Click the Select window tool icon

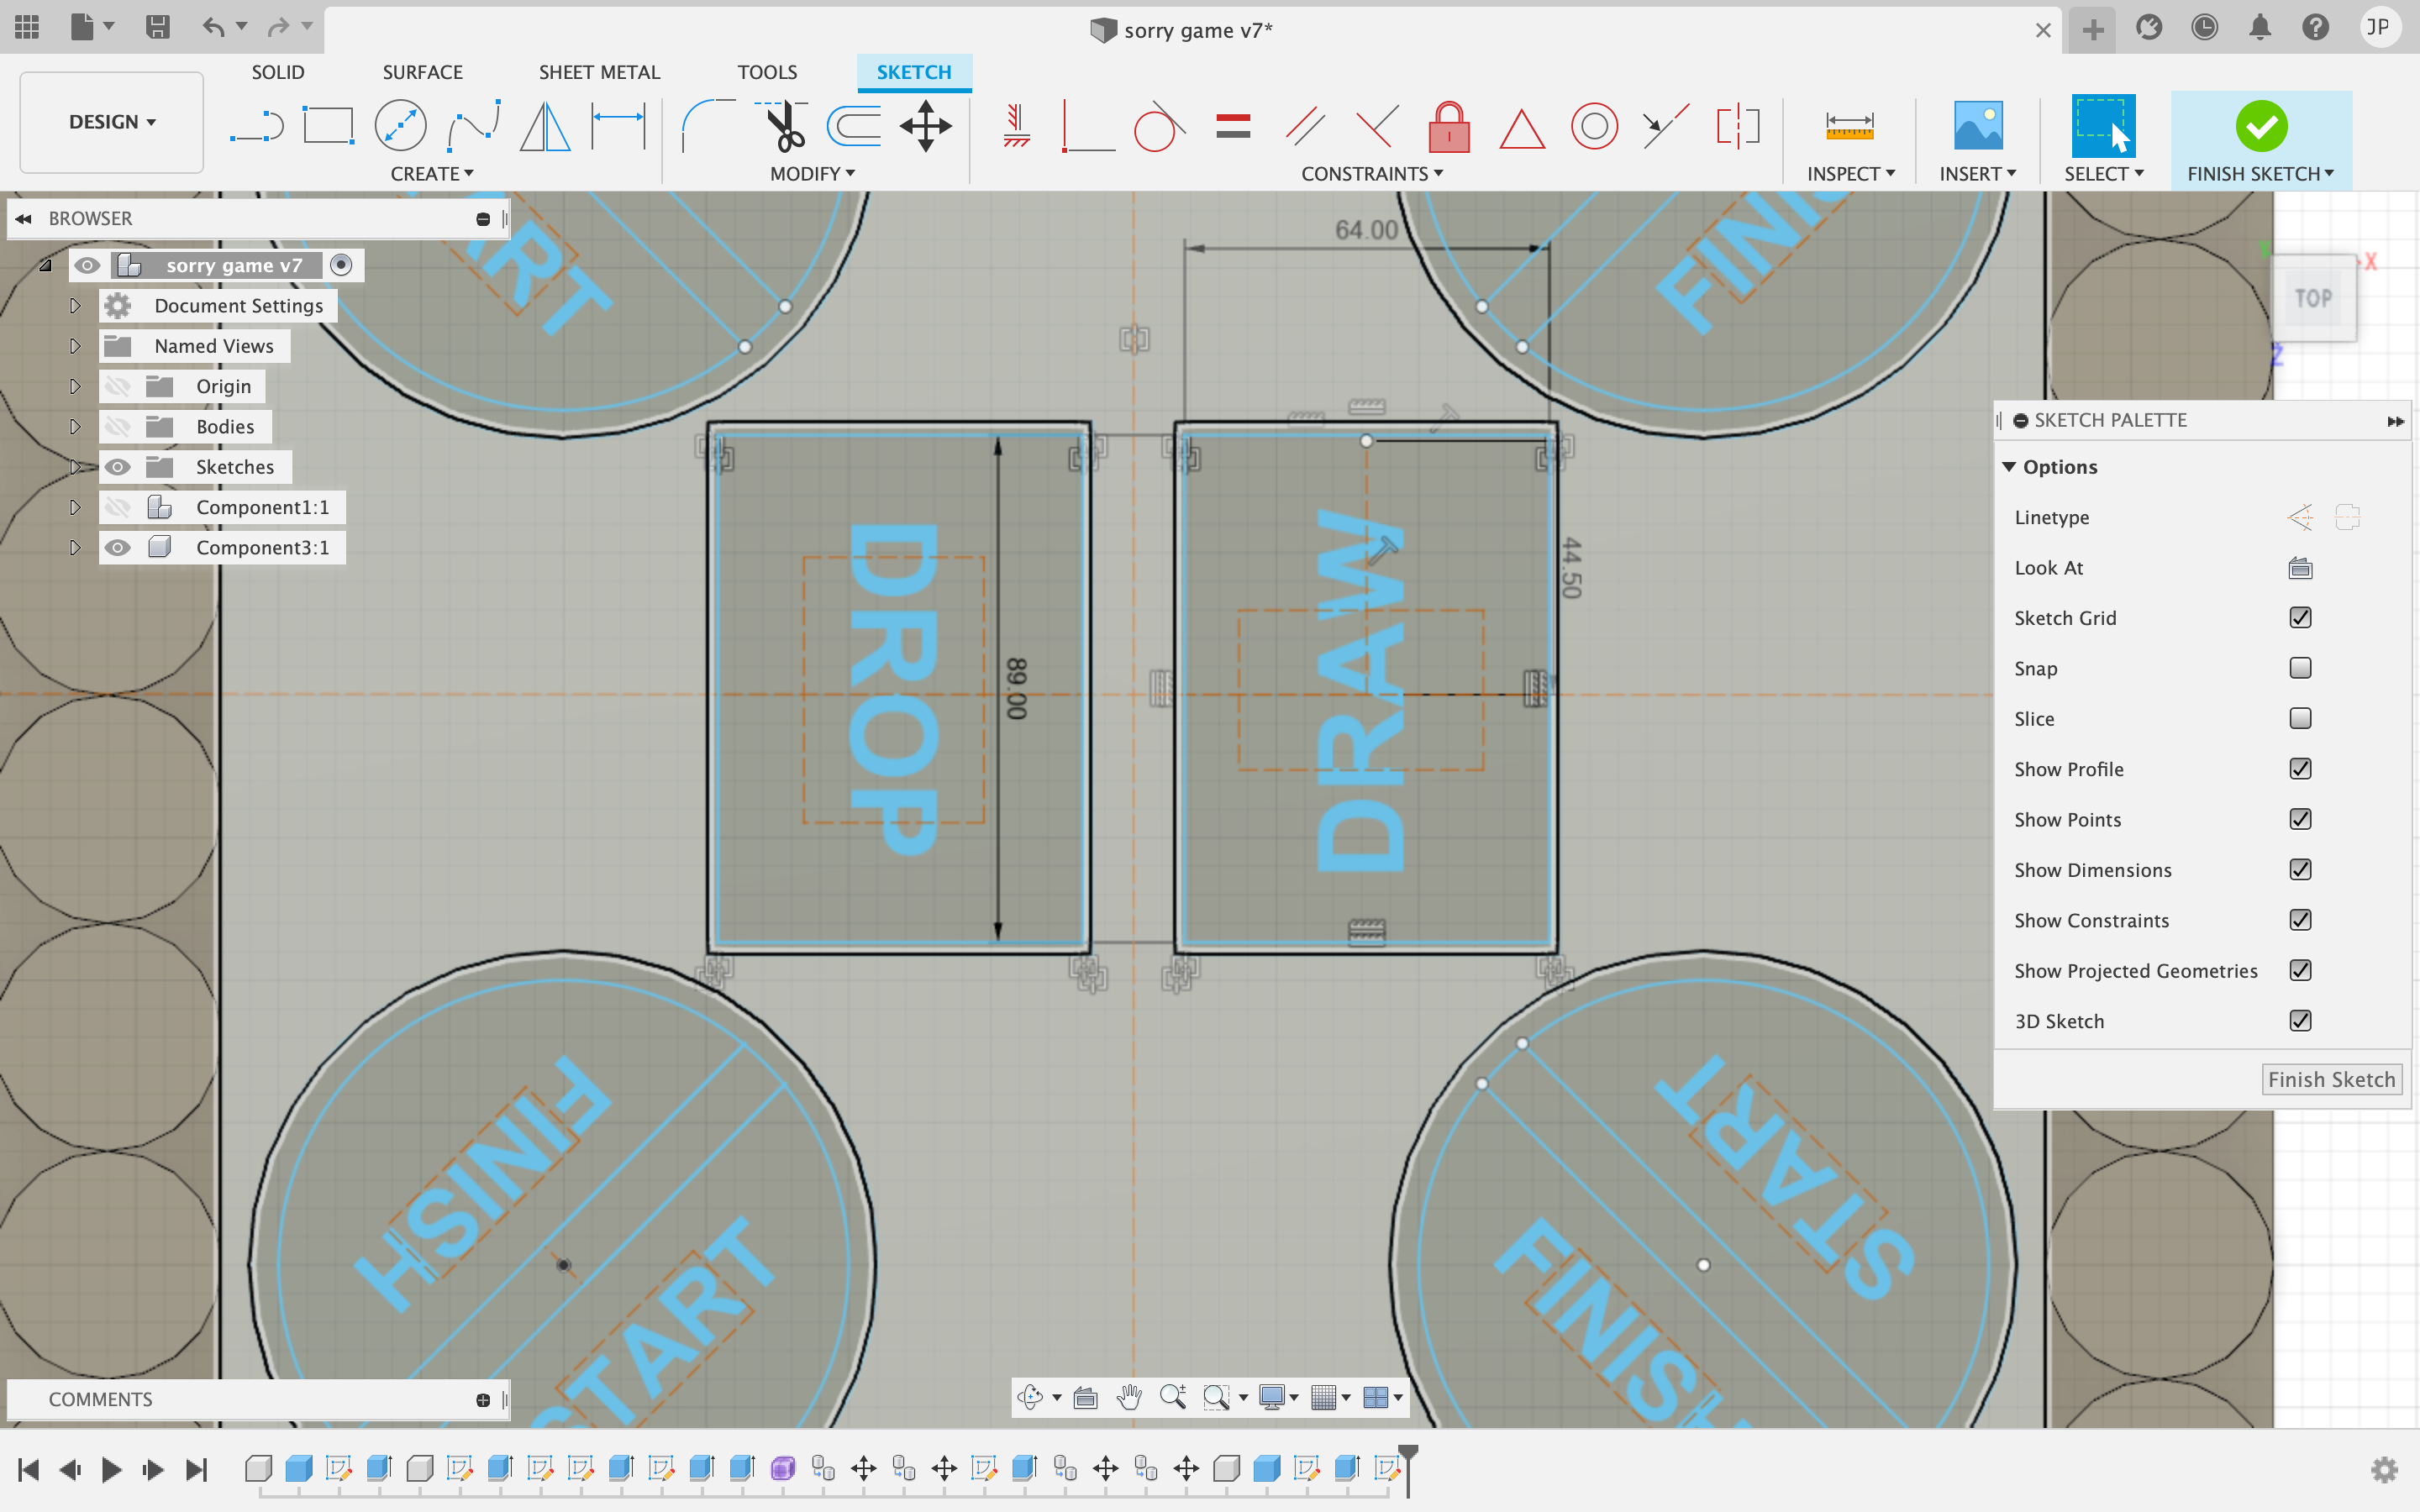point(2103,127)
